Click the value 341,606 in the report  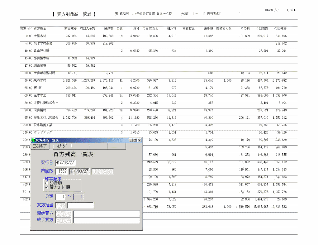[281, 36]
